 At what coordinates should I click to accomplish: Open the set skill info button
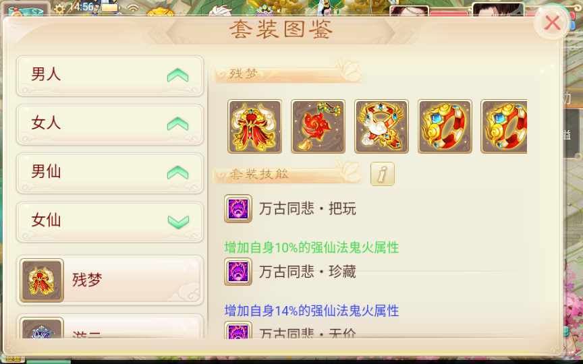pyautogui.click(x=383, y=174)
